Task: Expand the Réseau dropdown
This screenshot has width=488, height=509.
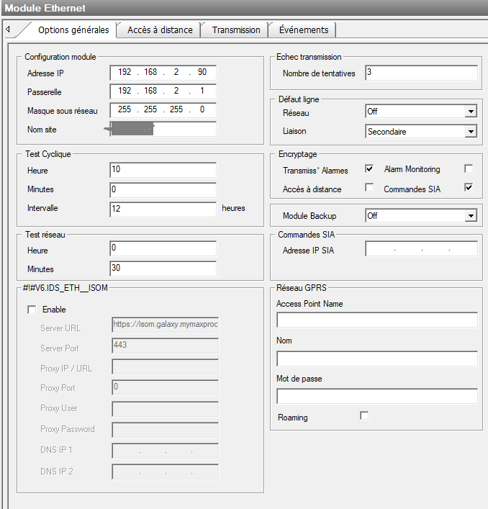Action: [470, 112]
